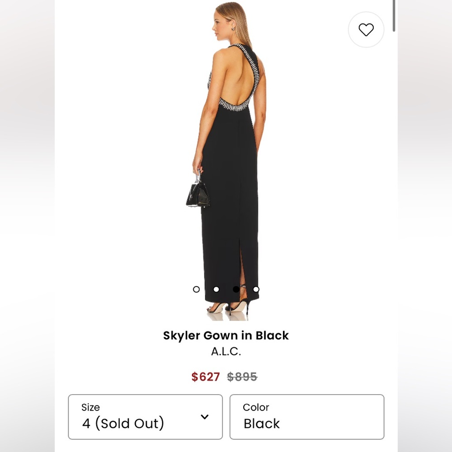Image resolution: width=452 pixels, height=452 pixels.
Task: Click the product photo of the gown
Action: [226, 158]
